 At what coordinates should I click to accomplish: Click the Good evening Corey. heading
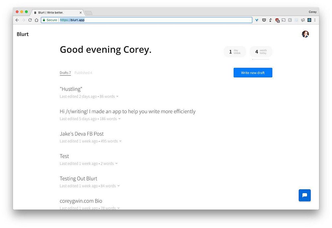106,50
